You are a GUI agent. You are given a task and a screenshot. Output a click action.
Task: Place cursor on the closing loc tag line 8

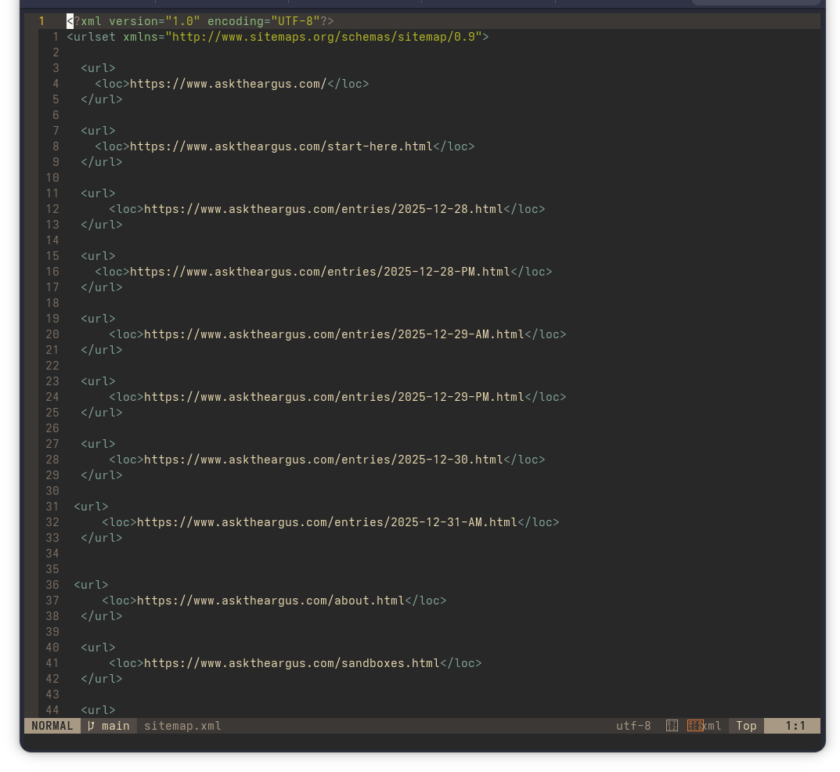(x=454, y=146)
